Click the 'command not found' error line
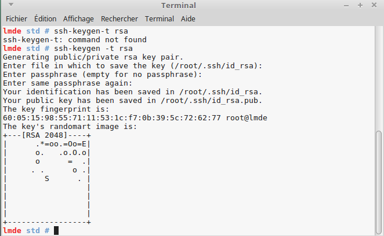This screenshot has height=236, width=384. click(74, 40)
